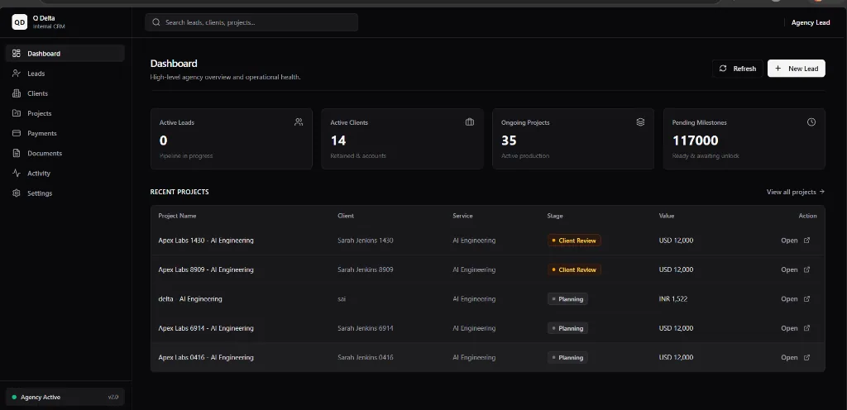Open the Apex Labs 6914 project

[795, 328]
